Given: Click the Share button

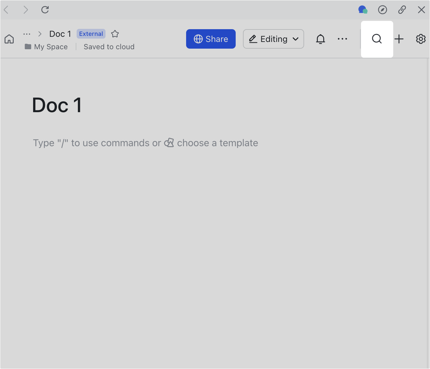Looking at the screenshot, I should tap(210, 39).
